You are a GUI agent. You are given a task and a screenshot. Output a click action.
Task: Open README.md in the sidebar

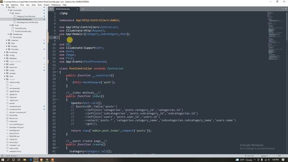click(x=14, y=136)
